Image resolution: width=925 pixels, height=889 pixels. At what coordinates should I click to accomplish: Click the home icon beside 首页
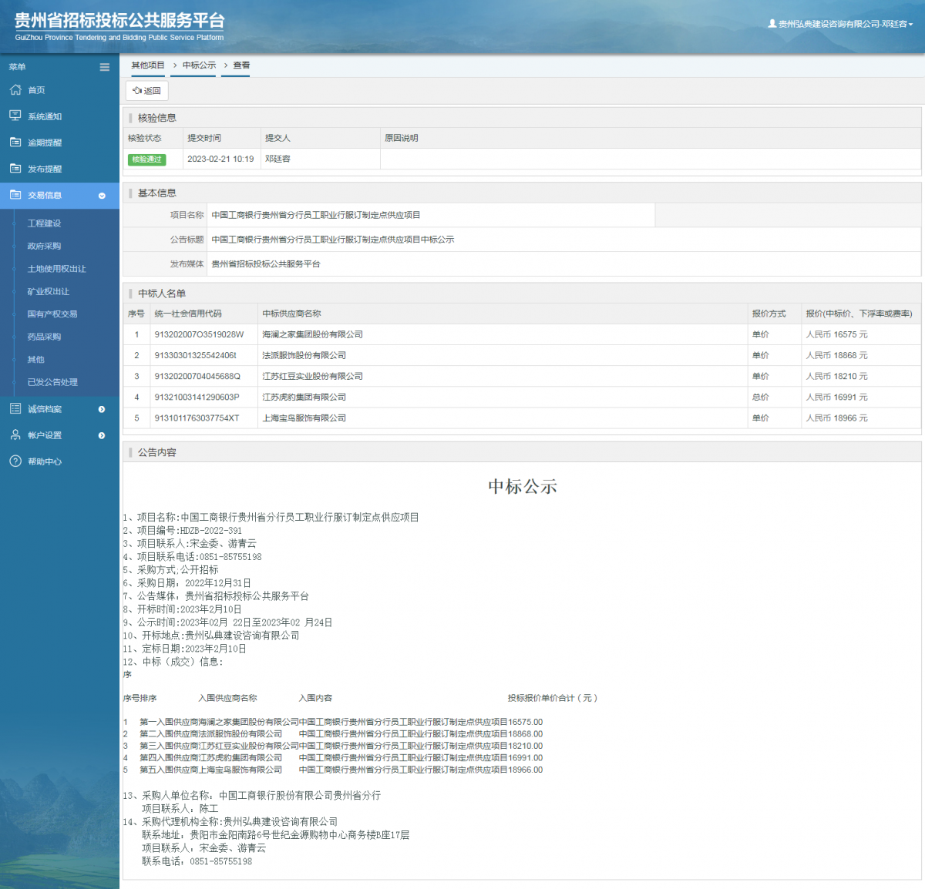coord(15,90)
